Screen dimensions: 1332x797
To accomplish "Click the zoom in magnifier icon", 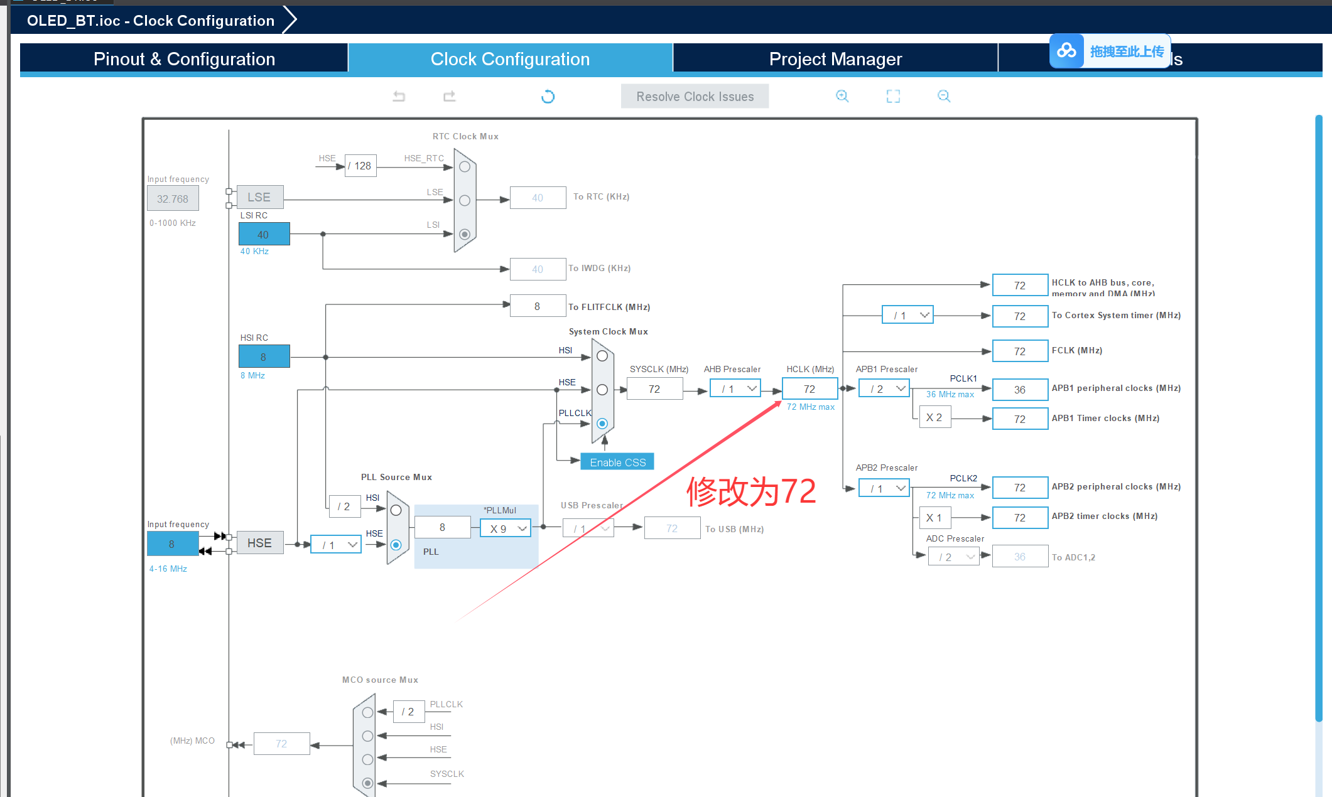I will coord(842,96).
